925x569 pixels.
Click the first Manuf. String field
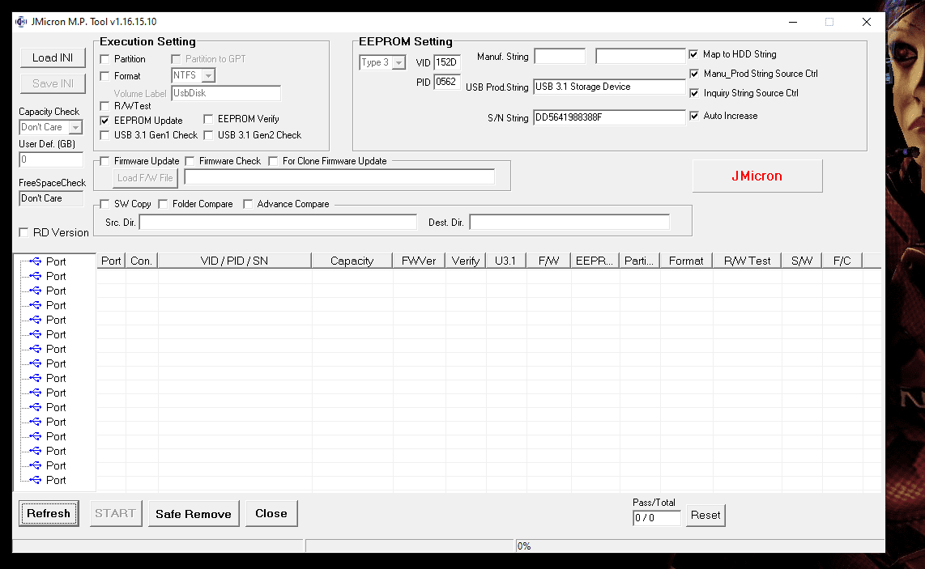coord(559,57)
